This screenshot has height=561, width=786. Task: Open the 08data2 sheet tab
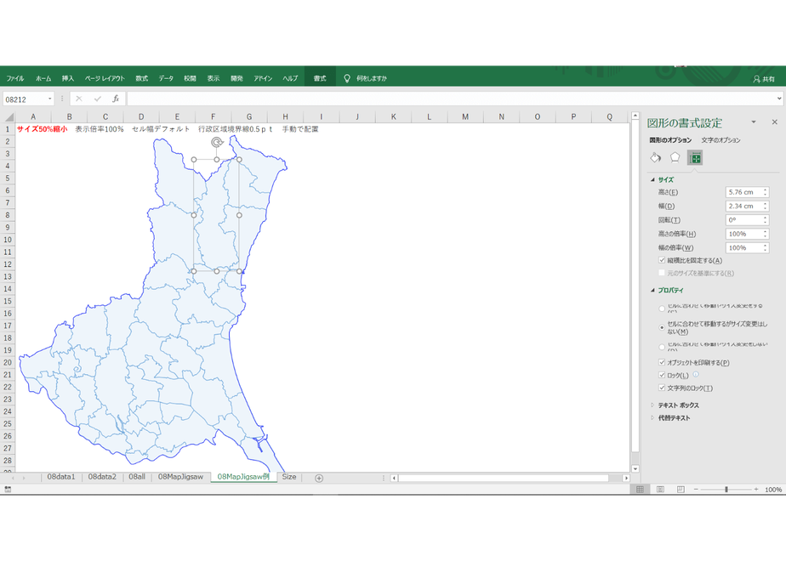pos(102,477)
